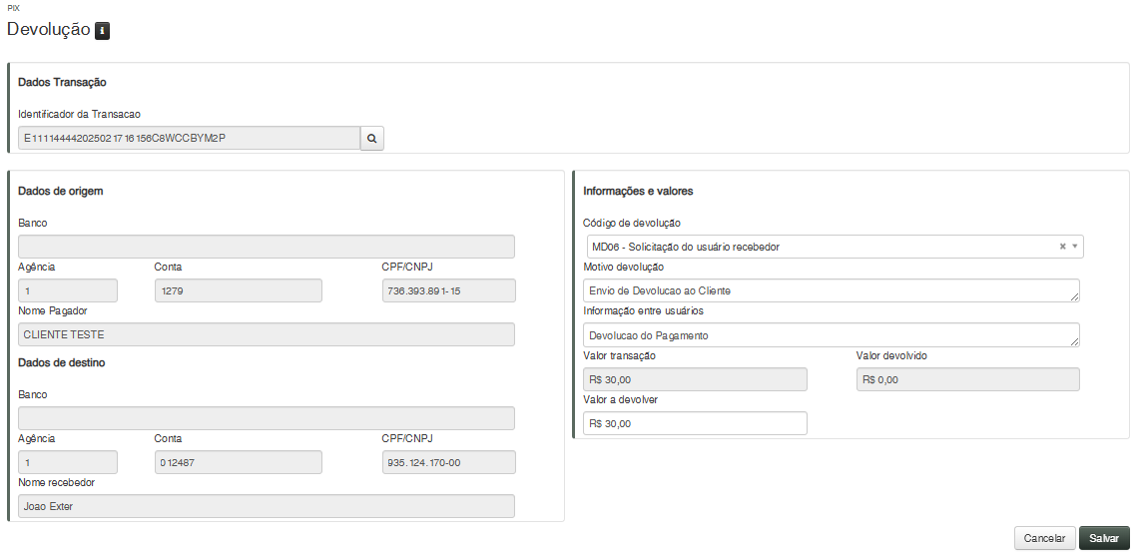Click the Valor transação field
This screenshot has width=1137, height=552.
point(694,379)
